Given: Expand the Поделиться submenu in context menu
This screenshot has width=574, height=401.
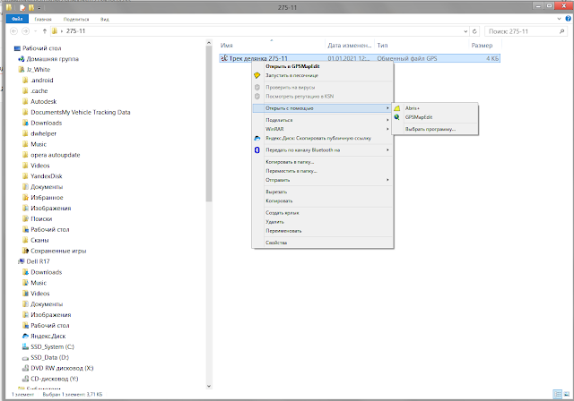Looking at the screenshot, I should pyautogui.click(x=323, y=120).
